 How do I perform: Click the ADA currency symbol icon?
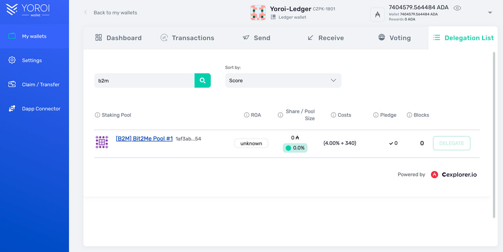(x=378, y=15)
